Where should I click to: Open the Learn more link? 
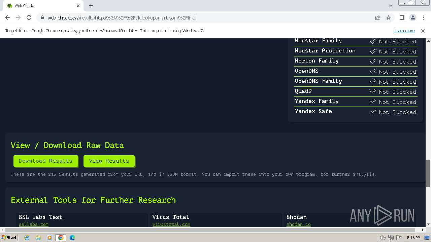(404, 31)
